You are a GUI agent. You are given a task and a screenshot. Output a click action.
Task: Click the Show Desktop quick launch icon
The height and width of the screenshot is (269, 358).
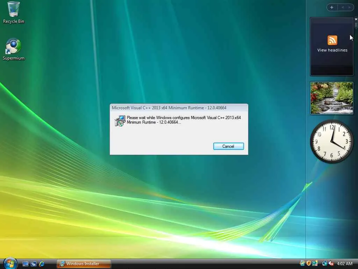click(x=26, y=264)
